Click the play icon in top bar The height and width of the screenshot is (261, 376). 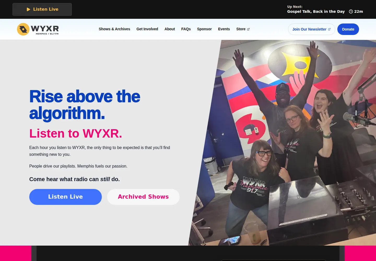[x=28, y=9]
